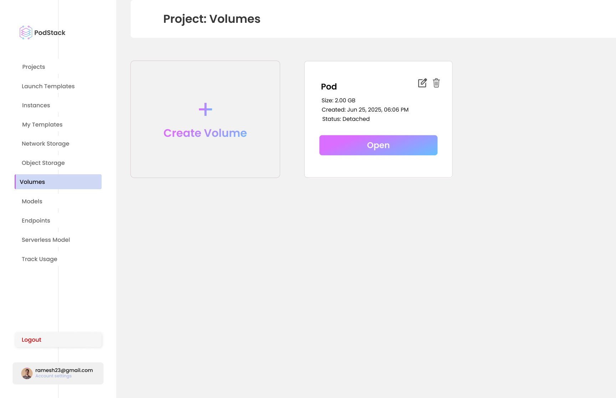Go to Object Storage
This screenshot has height=398, width=616.
click(43, 163)
